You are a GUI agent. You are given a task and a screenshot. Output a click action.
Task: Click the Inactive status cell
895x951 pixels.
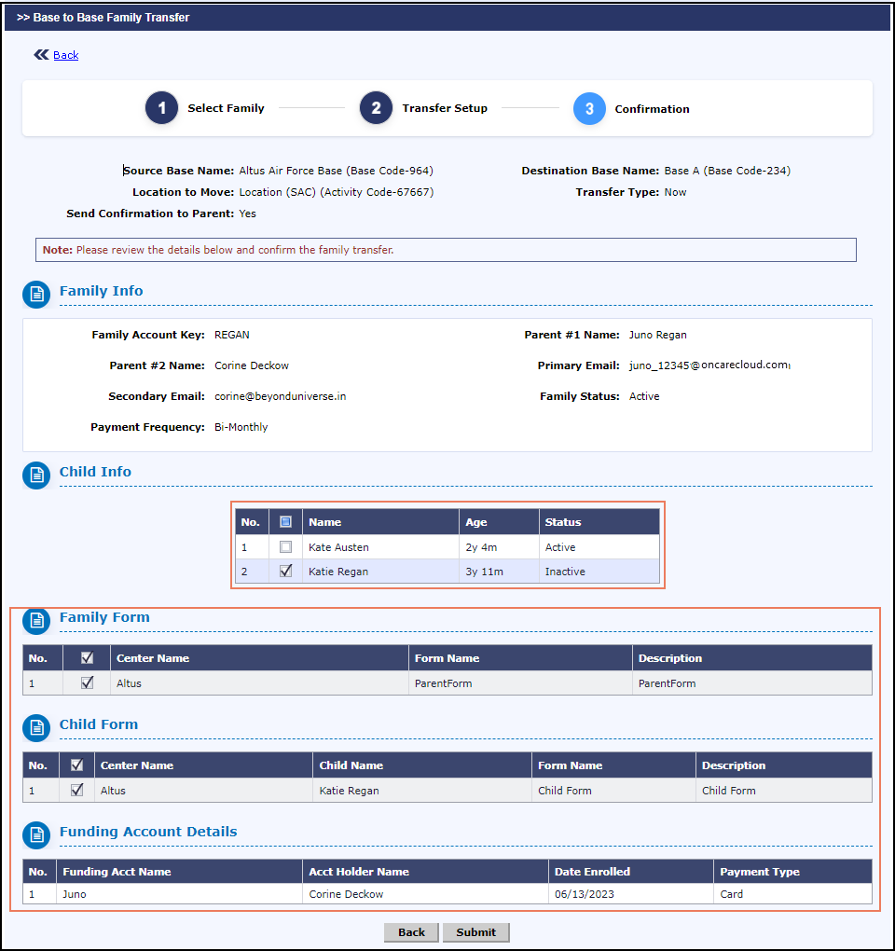(599, 572)
